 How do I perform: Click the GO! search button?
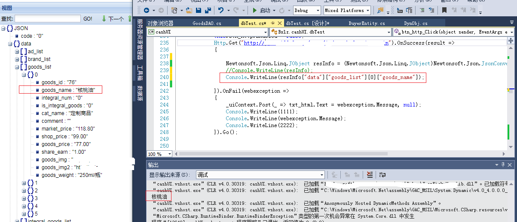(88, 18)
